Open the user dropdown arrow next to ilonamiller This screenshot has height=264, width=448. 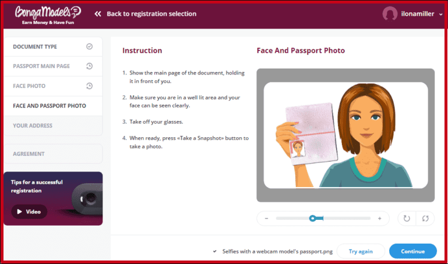point(440,14)
